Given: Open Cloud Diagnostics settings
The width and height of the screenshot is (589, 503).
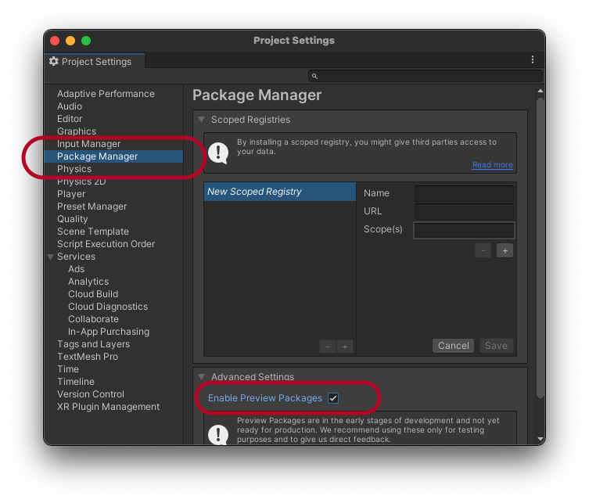Looking at the screenshot, I should click(x=108, y=307).
